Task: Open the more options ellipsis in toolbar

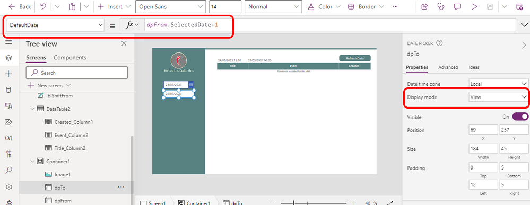Action: pyautogui.click(x=395, y=6)
